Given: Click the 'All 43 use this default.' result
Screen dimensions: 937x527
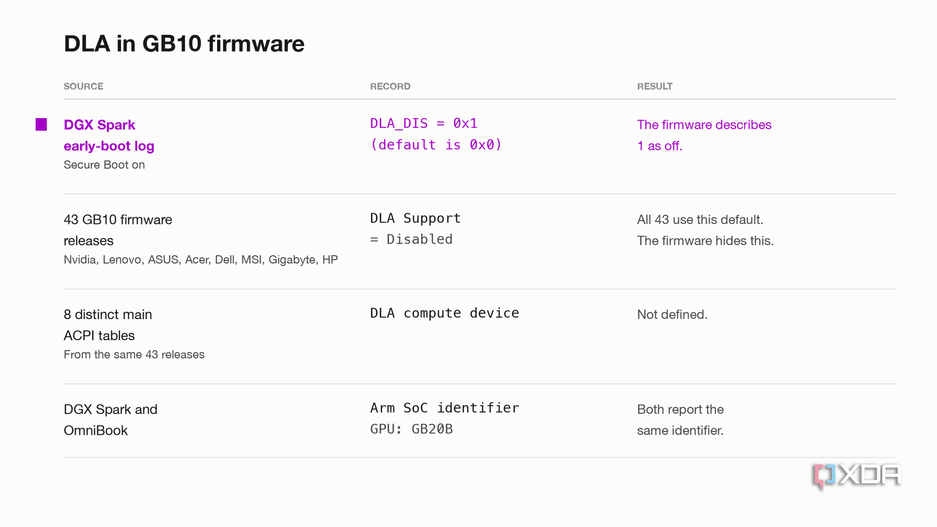Looking at the screenshot, I should (700, 220).
